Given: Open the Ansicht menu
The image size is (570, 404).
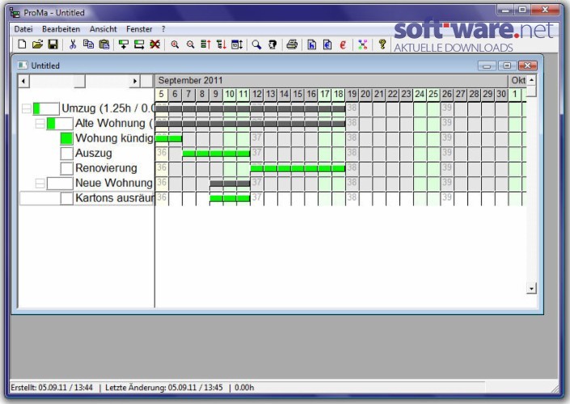Looking at the screenshot, I should 103,29.
